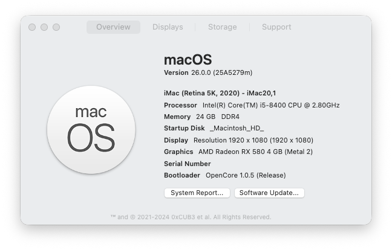
Task: Minimize the About window
Action: (44, 27)
